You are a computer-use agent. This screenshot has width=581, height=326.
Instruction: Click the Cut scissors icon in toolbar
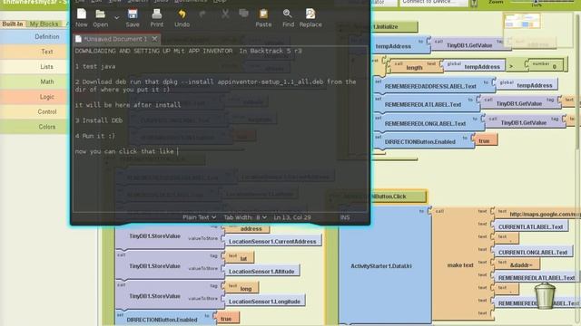[x=225, y=14]
